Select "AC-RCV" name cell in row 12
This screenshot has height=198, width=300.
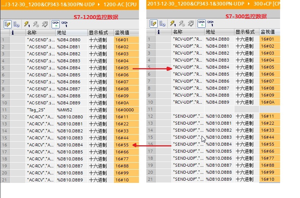tap(41, 117)
